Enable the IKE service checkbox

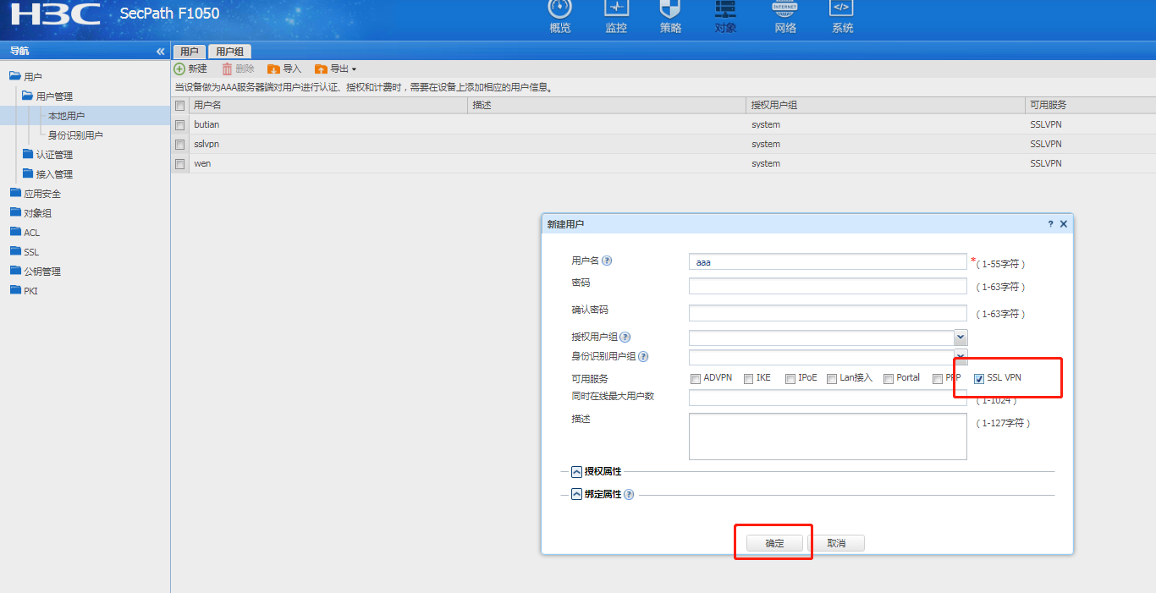point(748,379)
